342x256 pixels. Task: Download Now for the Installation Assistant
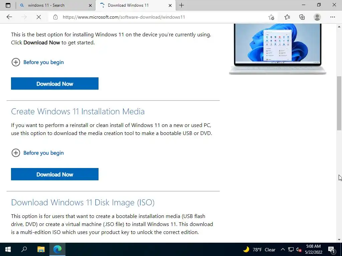coord(55,84)
